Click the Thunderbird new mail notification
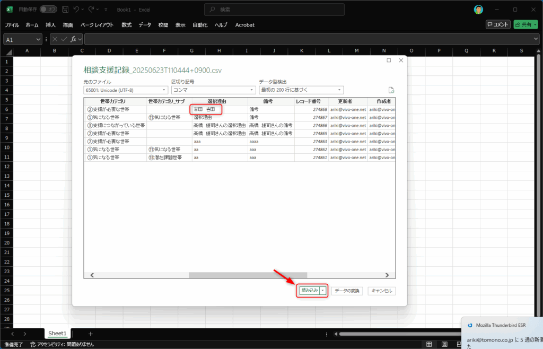This screenshot has height=349, width=543. tap(502, 333)
